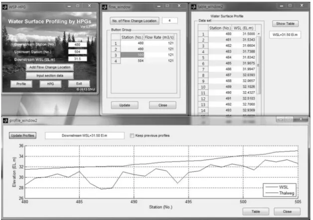Click Elevation (EL. m) axis label

(14, 172)
